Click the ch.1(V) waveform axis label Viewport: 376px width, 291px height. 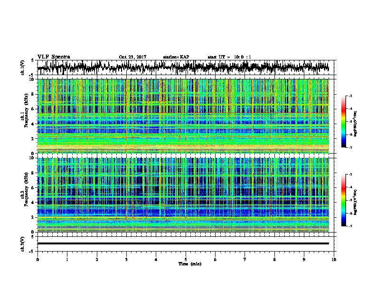tap(22, 68)
